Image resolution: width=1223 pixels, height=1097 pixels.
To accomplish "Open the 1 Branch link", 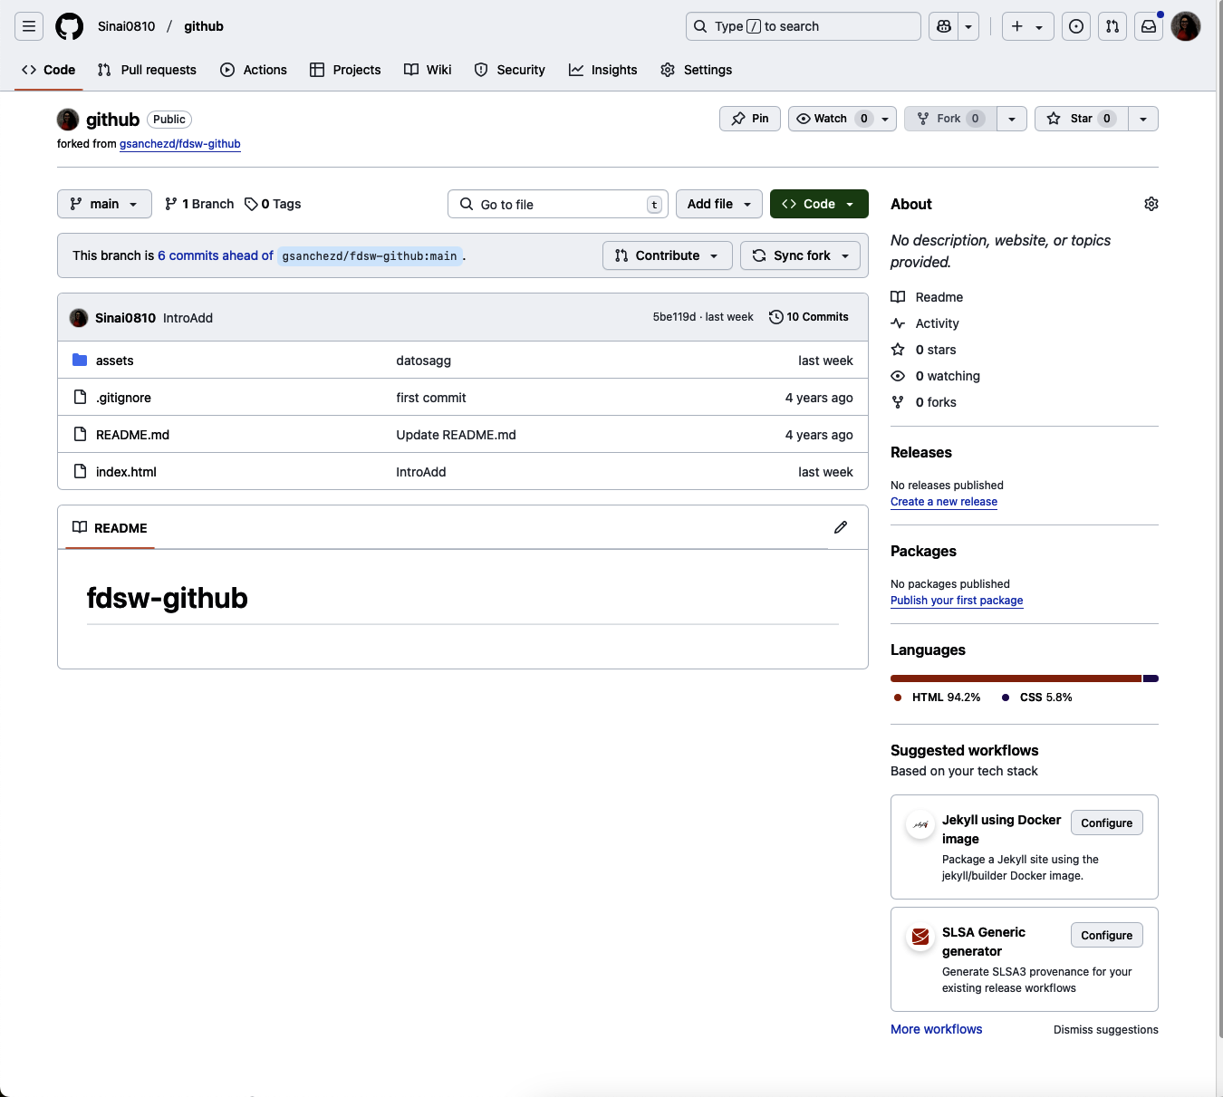I will [199, 204].
